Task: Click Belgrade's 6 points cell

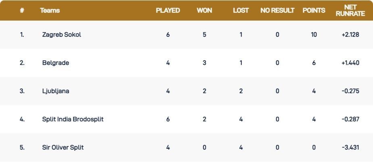Action: (x=314, y=63)
